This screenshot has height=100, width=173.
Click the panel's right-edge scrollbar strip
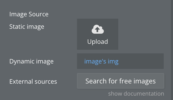(x=172, y=50)
